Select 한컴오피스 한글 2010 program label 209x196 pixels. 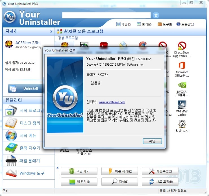pyautogui.click(x=84, y=152)
